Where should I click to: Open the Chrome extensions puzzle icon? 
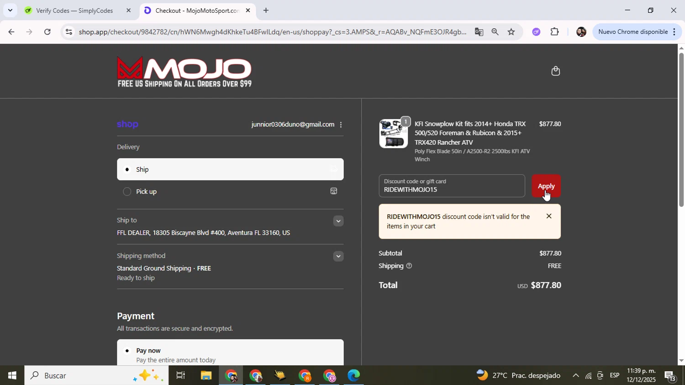point(554,32)
